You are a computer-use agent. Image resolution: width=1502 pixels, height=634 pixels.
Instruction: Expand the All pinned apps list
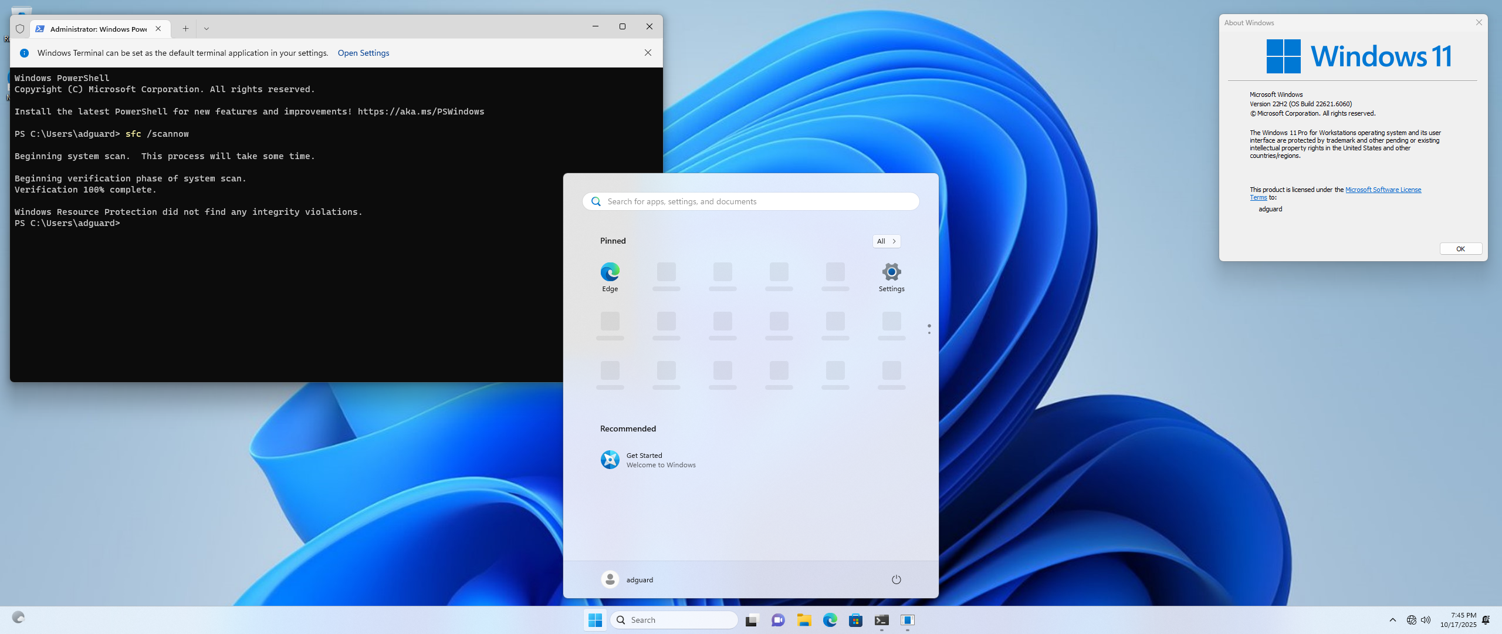(x=886, y=241)
